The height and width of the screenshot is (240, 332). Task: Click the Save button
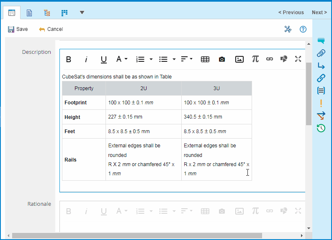click(18, 29)
